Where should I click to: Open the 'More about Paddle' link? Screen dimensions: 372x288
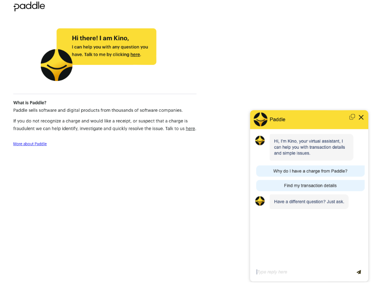click(x=30, y=144)
